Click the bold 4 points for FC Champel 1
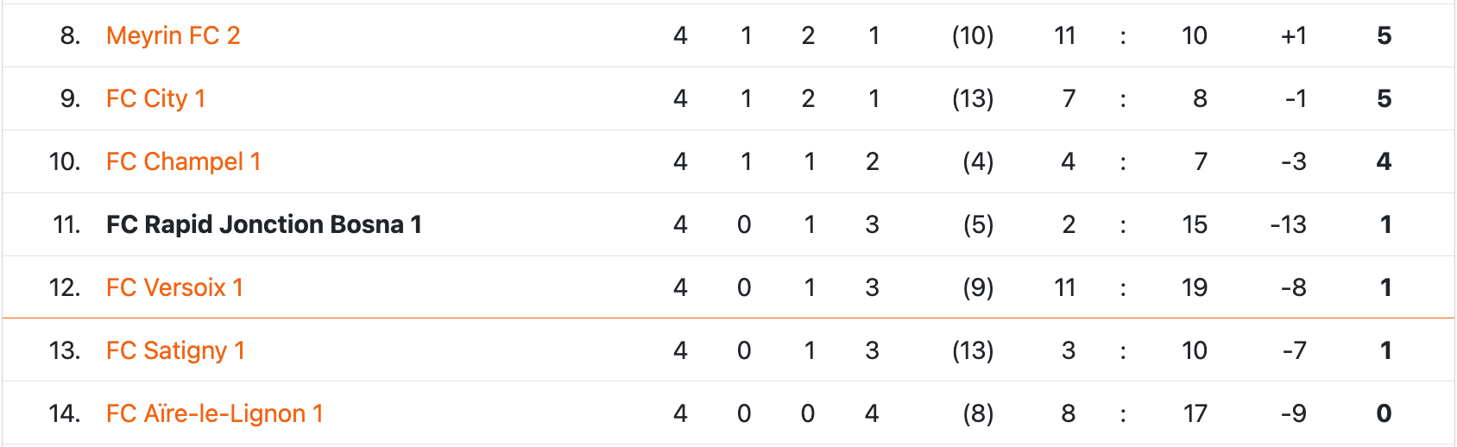Image resolution: width=1457 pixels, height=447 pixels. (x=1384, y=161)
